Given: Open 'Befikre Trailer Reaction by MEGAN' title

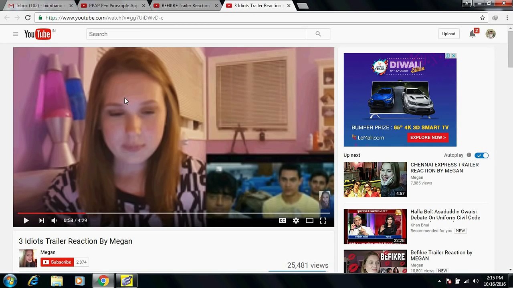Looking at the screenshot, I should coord(441,256).
